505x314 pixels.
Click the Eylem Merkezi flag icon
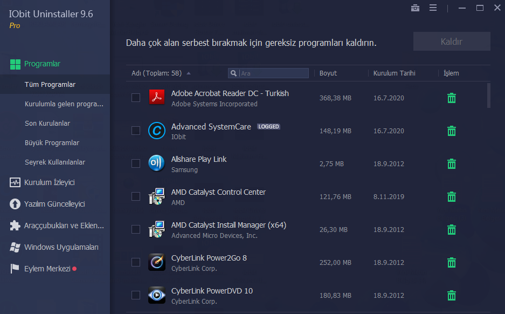[x=15, y=269]
